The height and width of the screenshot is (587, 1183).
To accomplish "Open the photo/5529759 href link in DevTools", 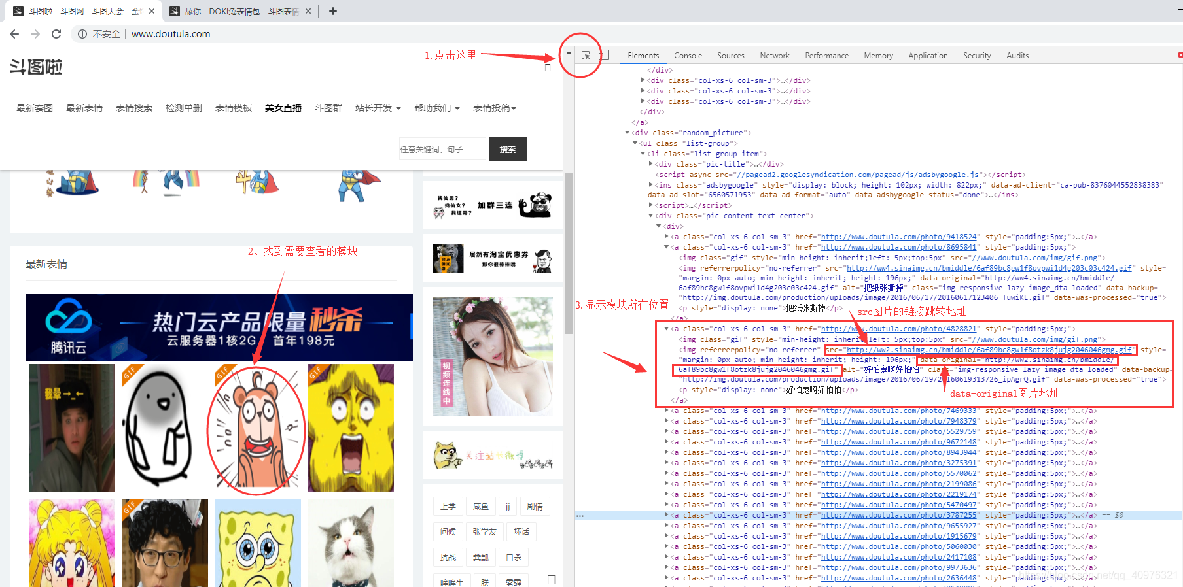I will [899, 431].
